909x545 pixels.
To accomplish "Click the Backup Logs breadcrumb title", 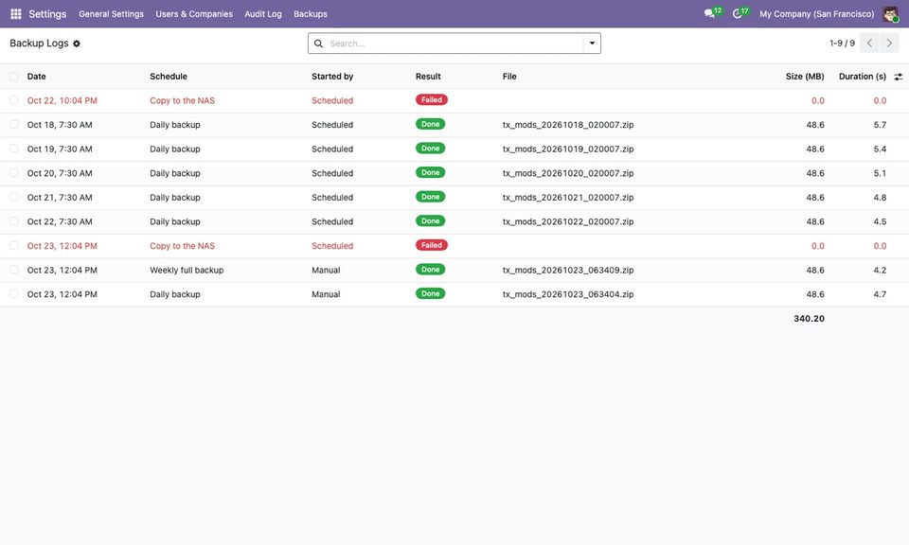I will coord(39,44).
